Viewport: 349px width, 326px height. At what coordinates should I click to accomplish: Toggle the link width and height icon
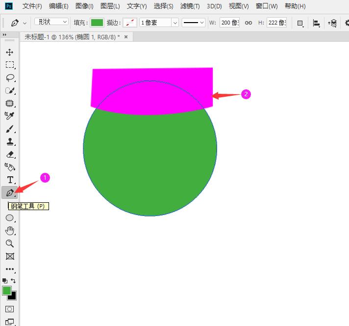(x=249, y=23)
